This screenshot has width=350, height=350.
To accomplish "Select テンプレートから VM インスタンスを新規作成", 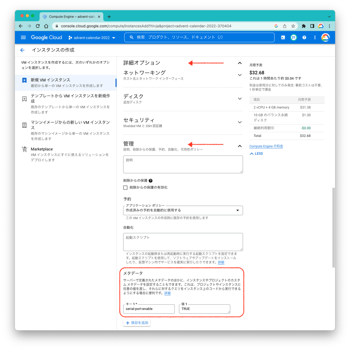I will click(x=66, y=104).
